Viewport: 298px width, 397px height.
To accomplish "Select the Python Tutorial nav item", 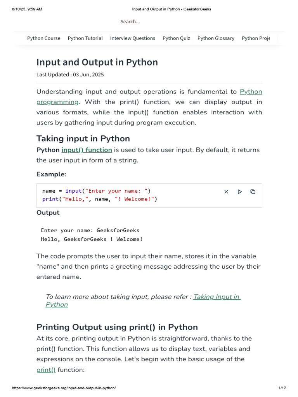I will [x=85, y=38].
